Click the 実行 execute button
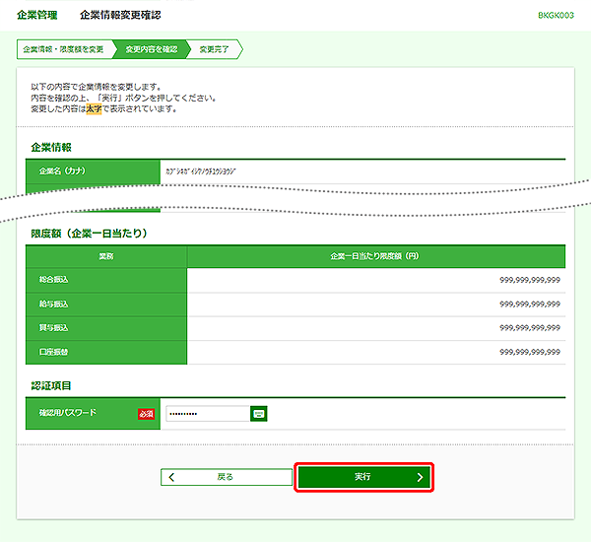 363,477
